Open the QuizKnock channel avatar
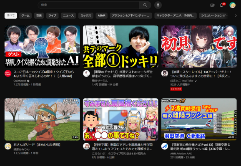 [x=8, y=74]
